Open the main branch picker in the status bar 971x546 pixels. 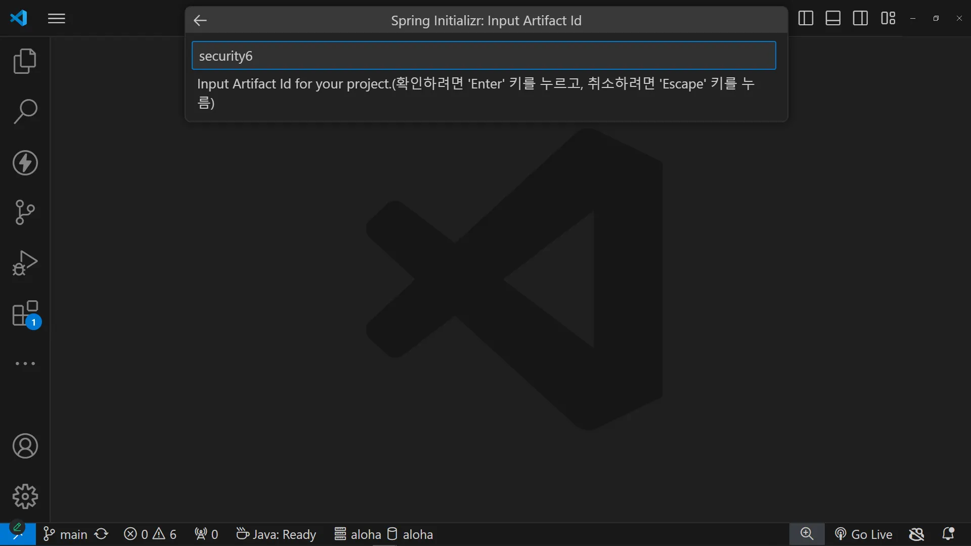pyautogui.click(x=66, y=534)
